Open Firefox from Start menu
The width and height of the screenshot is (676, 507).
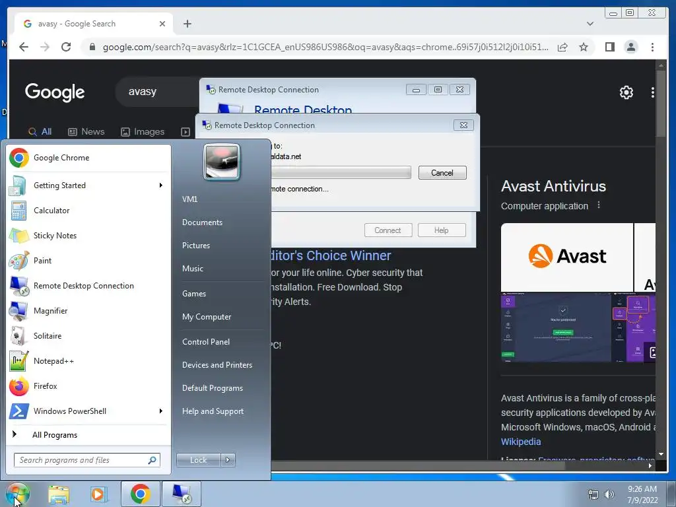coord(88,386)
